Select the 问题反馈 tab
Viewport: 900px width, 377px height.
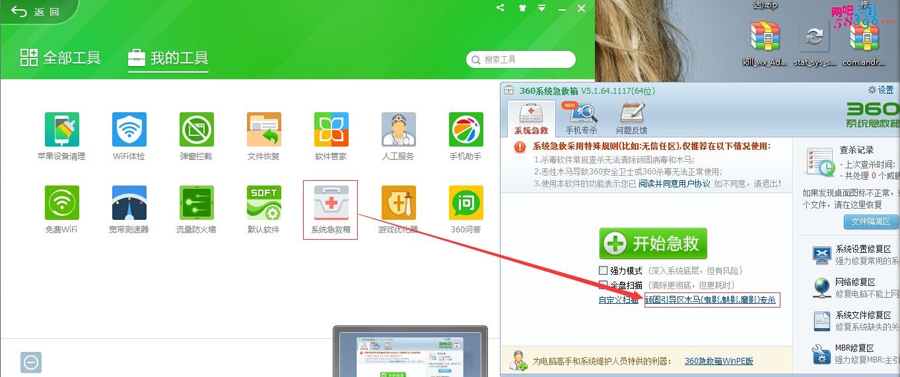pos(632,119)
